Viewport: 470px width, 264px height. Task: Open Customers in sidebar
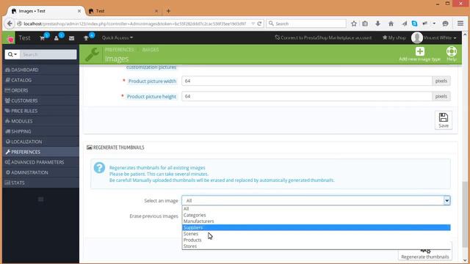point(41,100)
